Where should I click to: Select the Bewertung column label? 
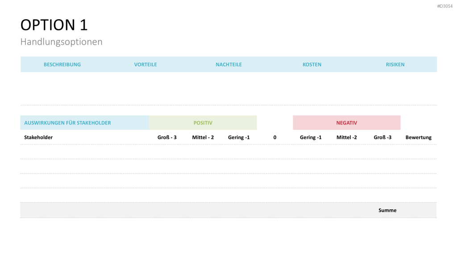(419, 137)
